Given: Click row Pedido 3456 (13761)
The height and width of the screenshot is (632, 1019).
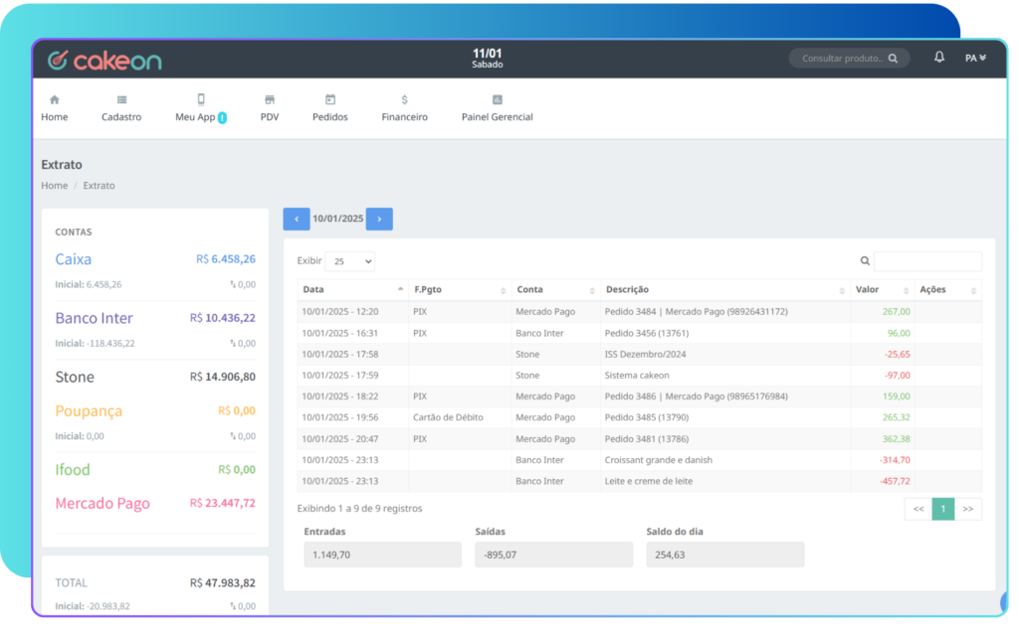Looking at the screenshot, I should pyautogui.click(x=640, y=333).
